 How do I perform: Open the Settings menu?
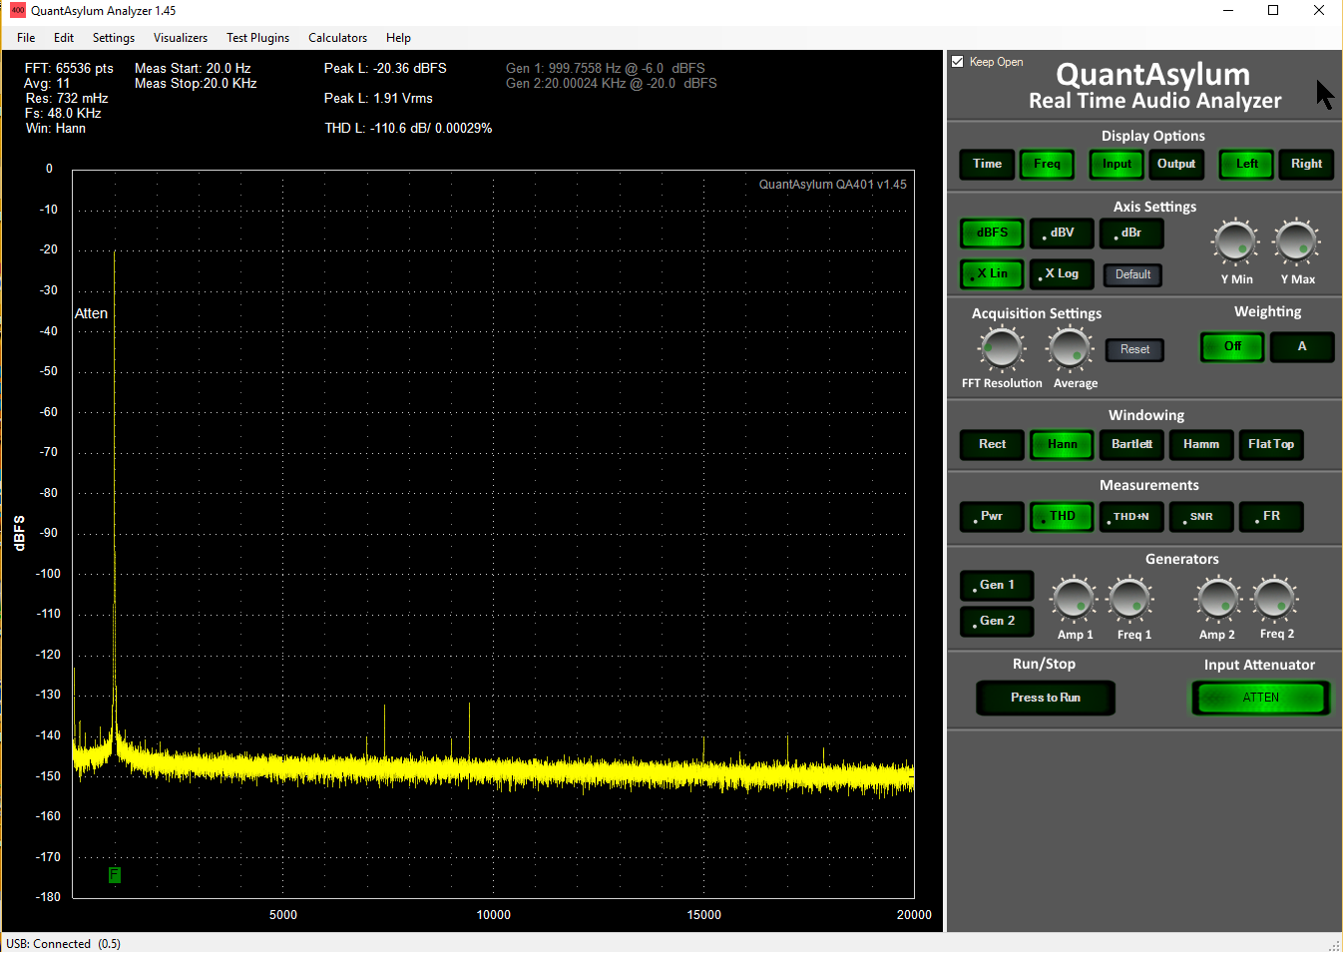(x=114, y=38)
